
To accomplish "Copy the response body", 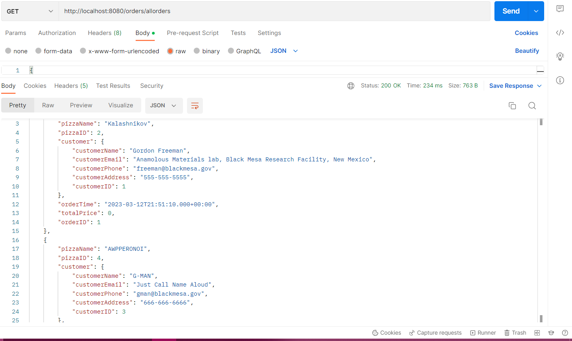I will [x=512, y=105].
